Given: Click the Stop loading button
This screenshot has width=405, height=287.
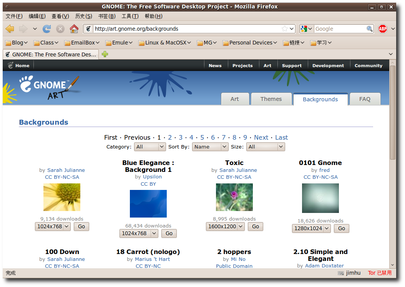Looking at the screenshot, I should (x=60, y=29).
